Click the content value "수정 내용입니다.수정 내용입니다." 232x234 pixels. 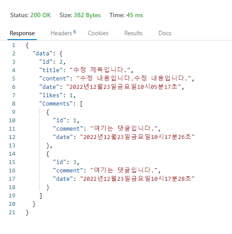(x=134, y=78)
